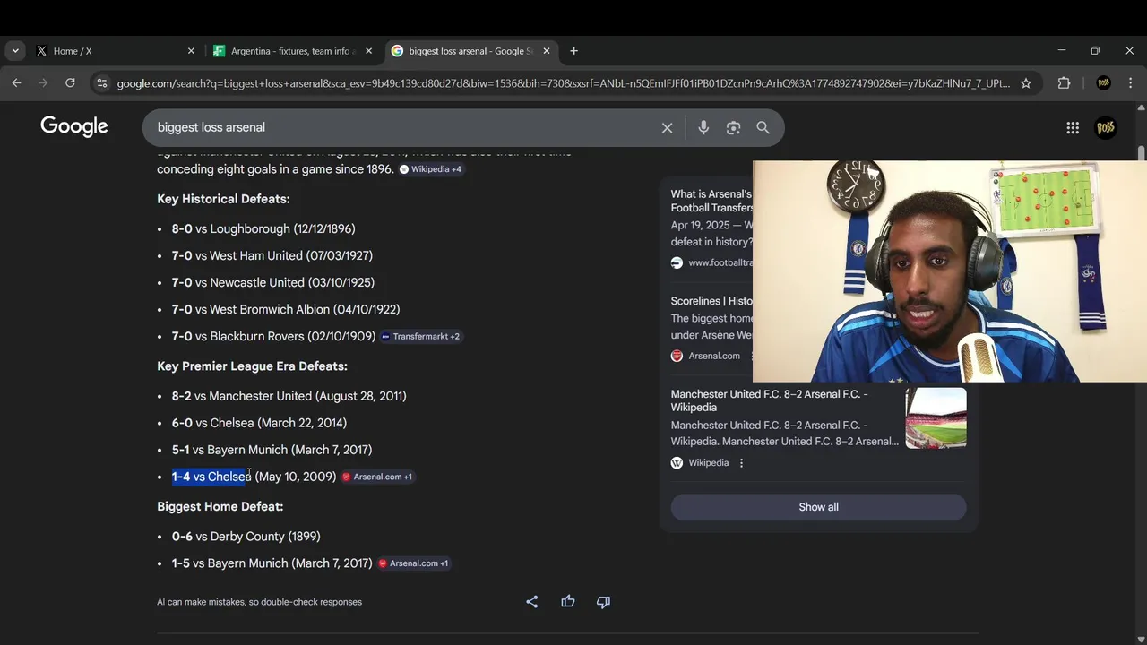The height and width of the screenshot is (645, 1147).
Task: Select text 7-0 vs West Bromwich Albion
Action: coord(251,310)
